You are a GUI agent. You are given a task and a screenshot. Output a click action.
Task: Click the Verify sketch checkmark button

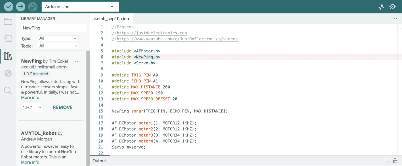9,7
